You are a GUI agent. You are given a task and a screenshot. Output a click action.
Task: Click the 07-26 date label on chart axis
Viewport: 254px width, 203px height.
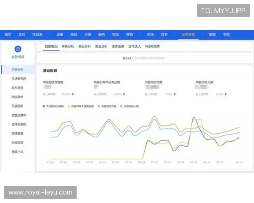point(193,162)
